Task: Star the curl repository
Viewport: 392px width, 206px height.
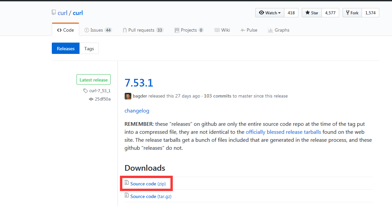Action: pos(312,13)
